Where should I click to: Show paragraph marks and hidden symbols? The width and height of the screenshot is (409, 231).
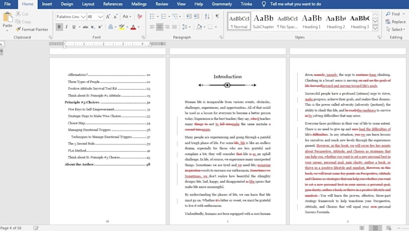coord(217,16)
